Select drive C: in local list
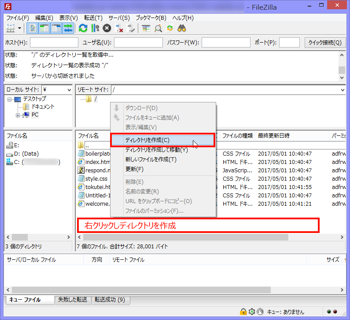This screenshot has height=320, width=350. [x=33, y=162]
